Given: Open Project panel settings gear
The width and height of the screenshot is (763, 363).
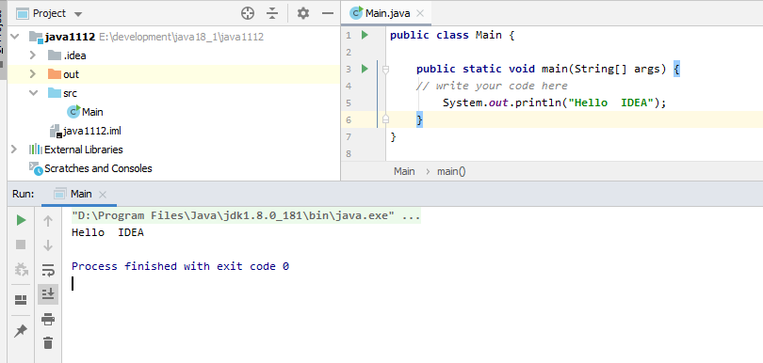Looking at the screenshot, I should point(303,13).
